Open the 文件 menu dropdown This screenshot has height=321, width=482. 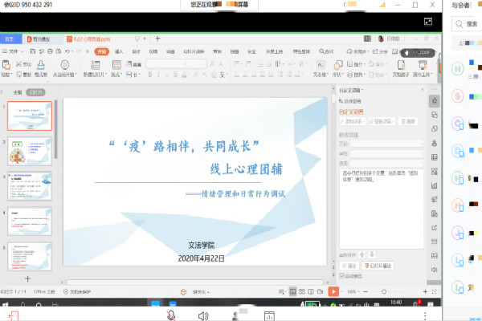13,51
